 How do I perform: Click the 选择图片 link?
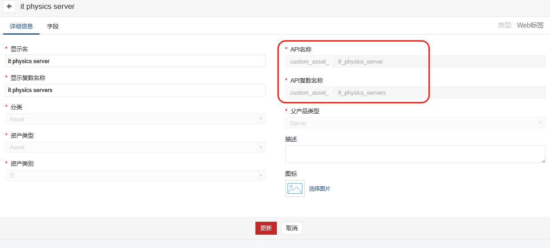(319, 189)
